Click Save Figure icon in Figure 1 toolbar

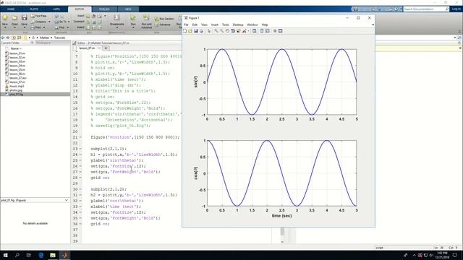[196, 31]
